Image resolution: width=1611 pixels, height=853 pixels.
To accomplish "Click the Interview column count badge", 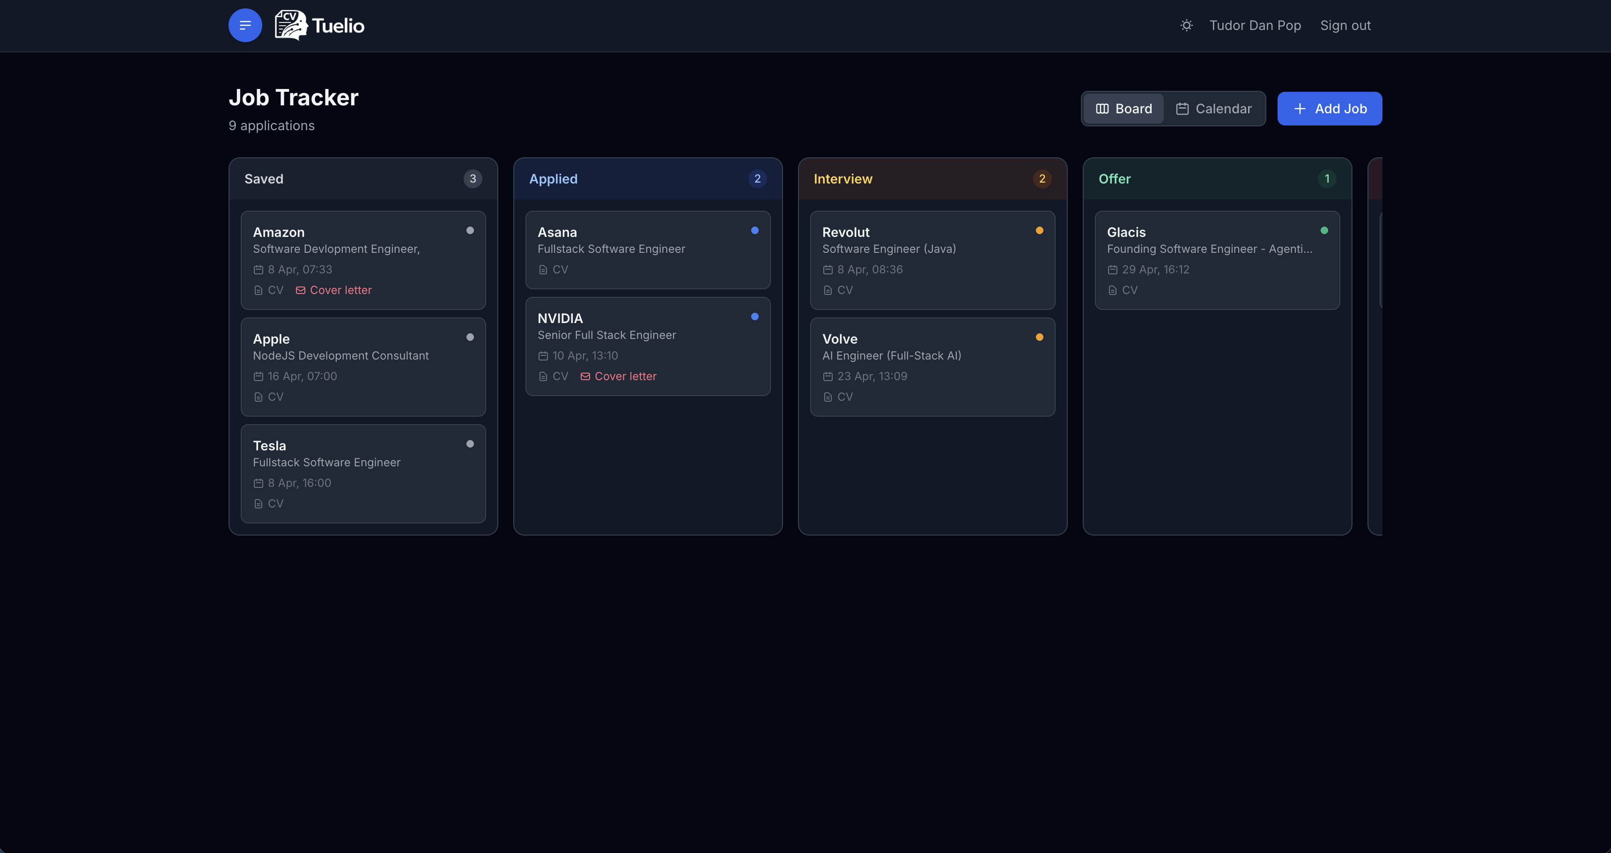I will 1042,179.
